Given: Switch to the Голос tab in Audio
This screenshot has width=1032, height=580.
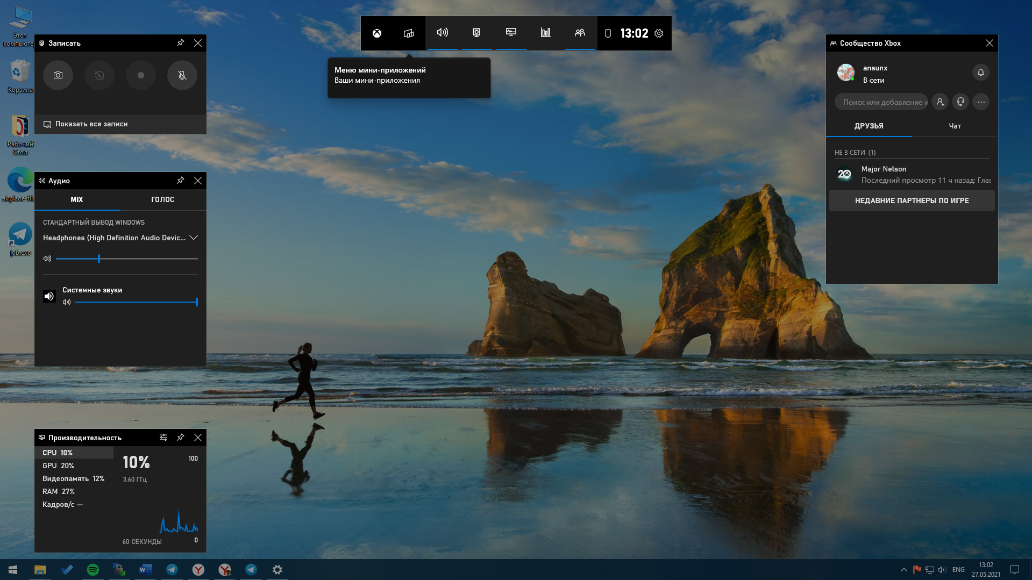Looking at the screenshot, I should (162, 199).
